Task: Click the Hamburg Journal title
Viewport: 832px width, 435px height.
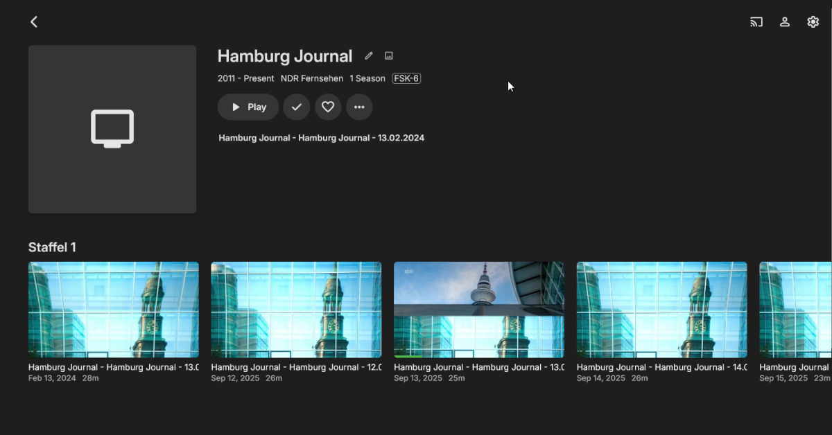Action: 285,56
